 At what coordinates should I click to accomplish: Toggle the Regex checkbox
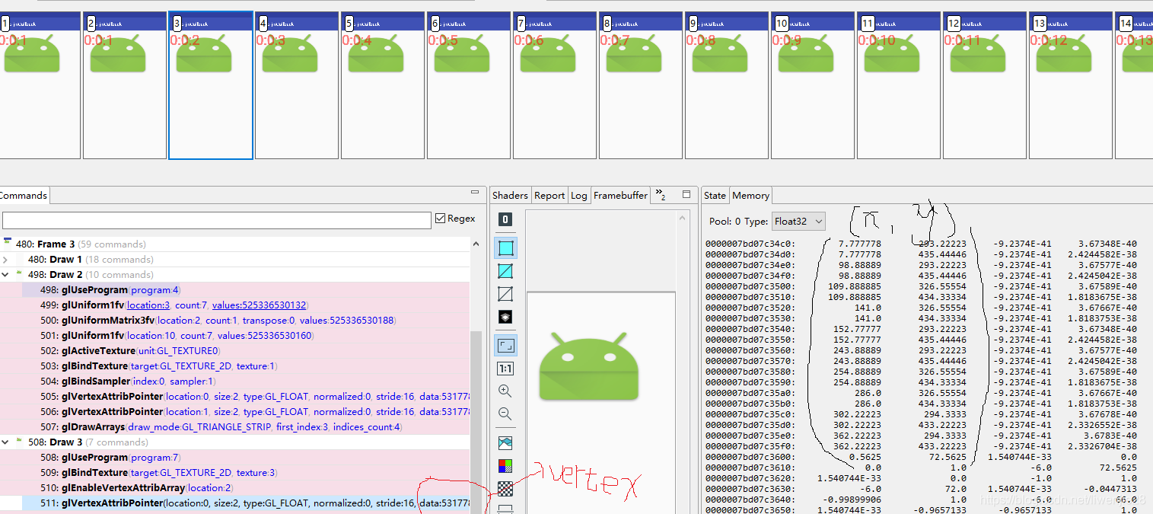point(441,219)
